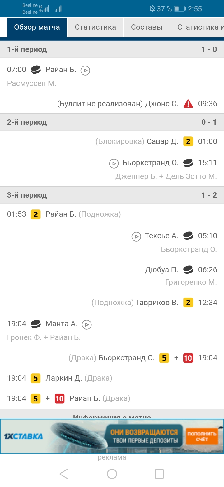Open the 1XСТАВКА advertisement banner

112,436
